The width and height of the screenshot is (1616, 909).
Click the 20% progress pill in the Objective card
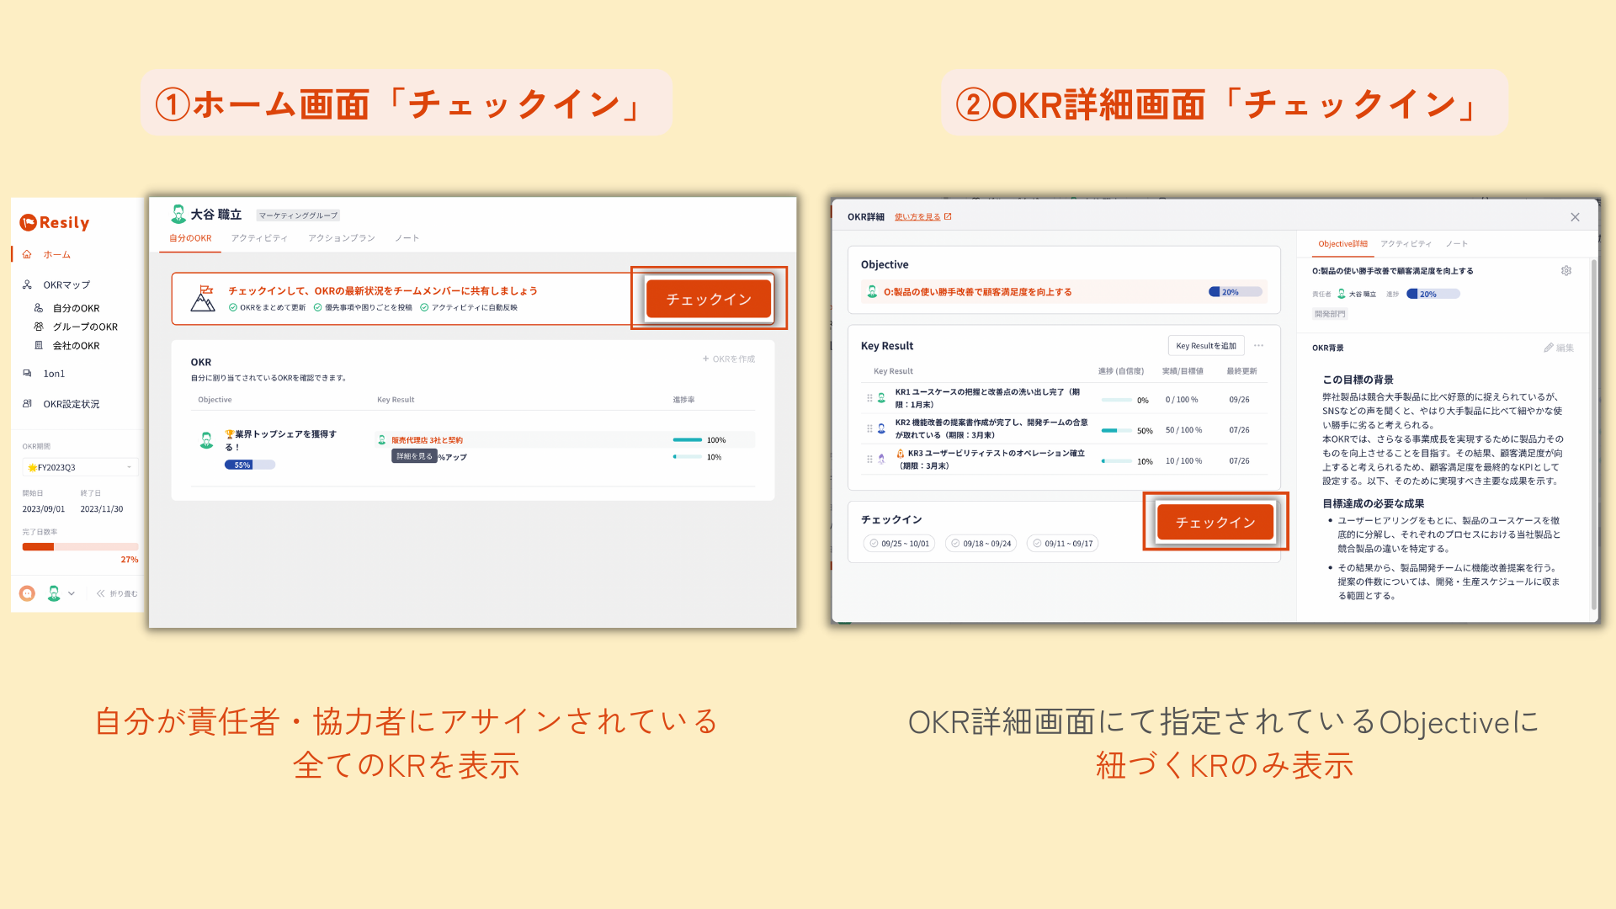pyautogui.click(x=1236, y=292)
